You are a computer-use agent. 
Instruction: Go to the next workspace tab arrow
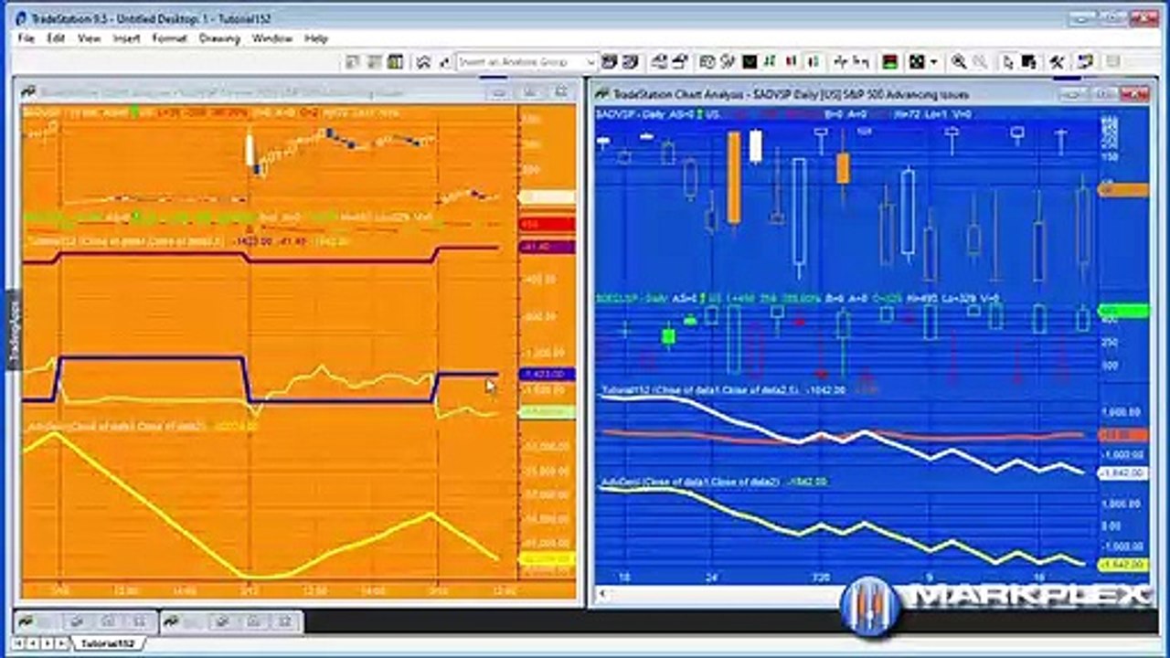click(46, 643)
